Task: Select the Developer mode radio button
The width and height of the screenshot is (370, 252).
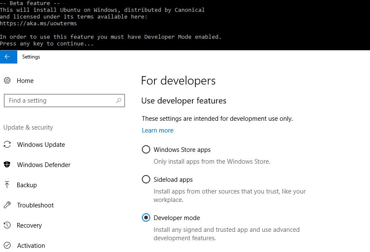Action: [146, 218]
